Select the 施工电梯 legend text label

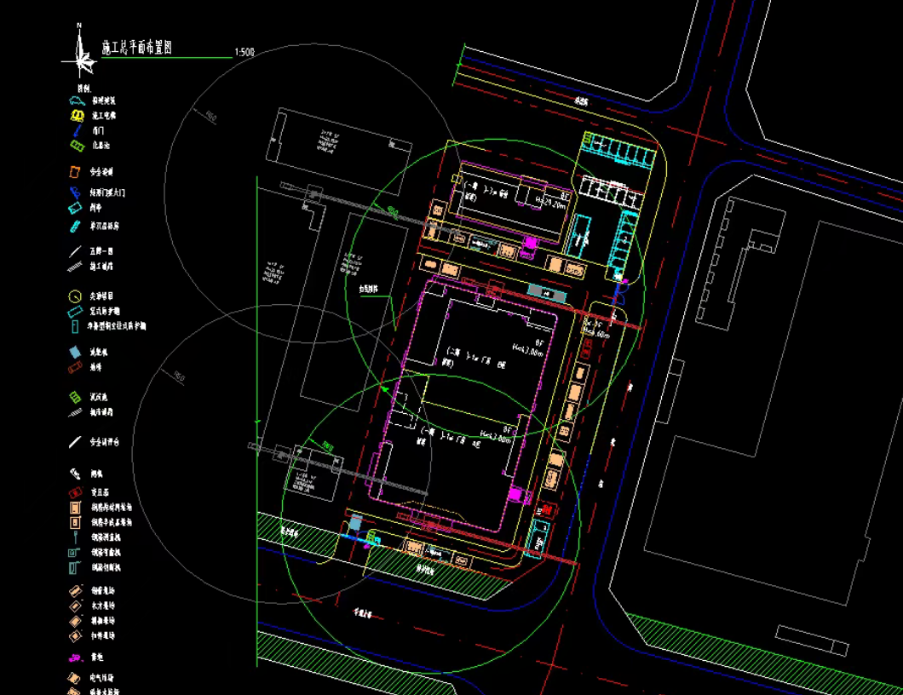coord(104,115)
